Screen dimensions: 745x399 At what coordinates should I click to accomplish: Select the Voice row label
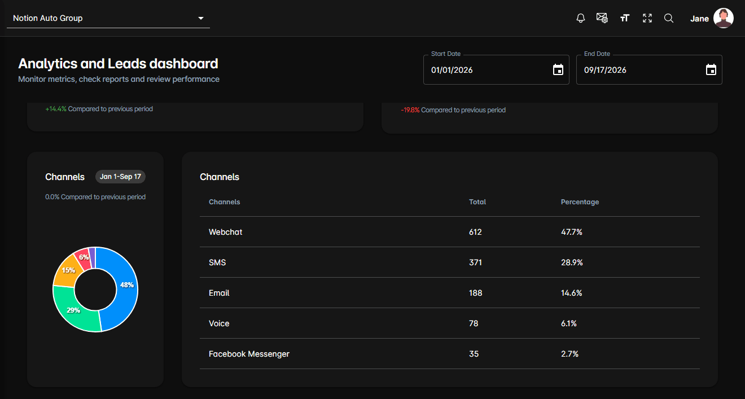[219, 323]
